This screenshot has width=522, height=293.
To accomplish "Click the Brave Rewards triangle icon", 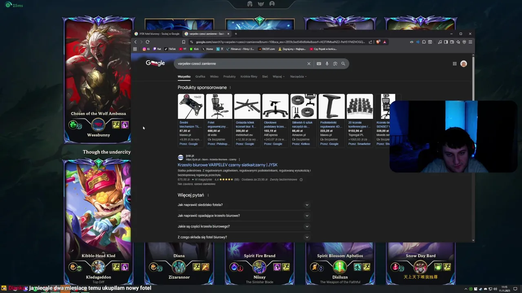I will (385, 42).
